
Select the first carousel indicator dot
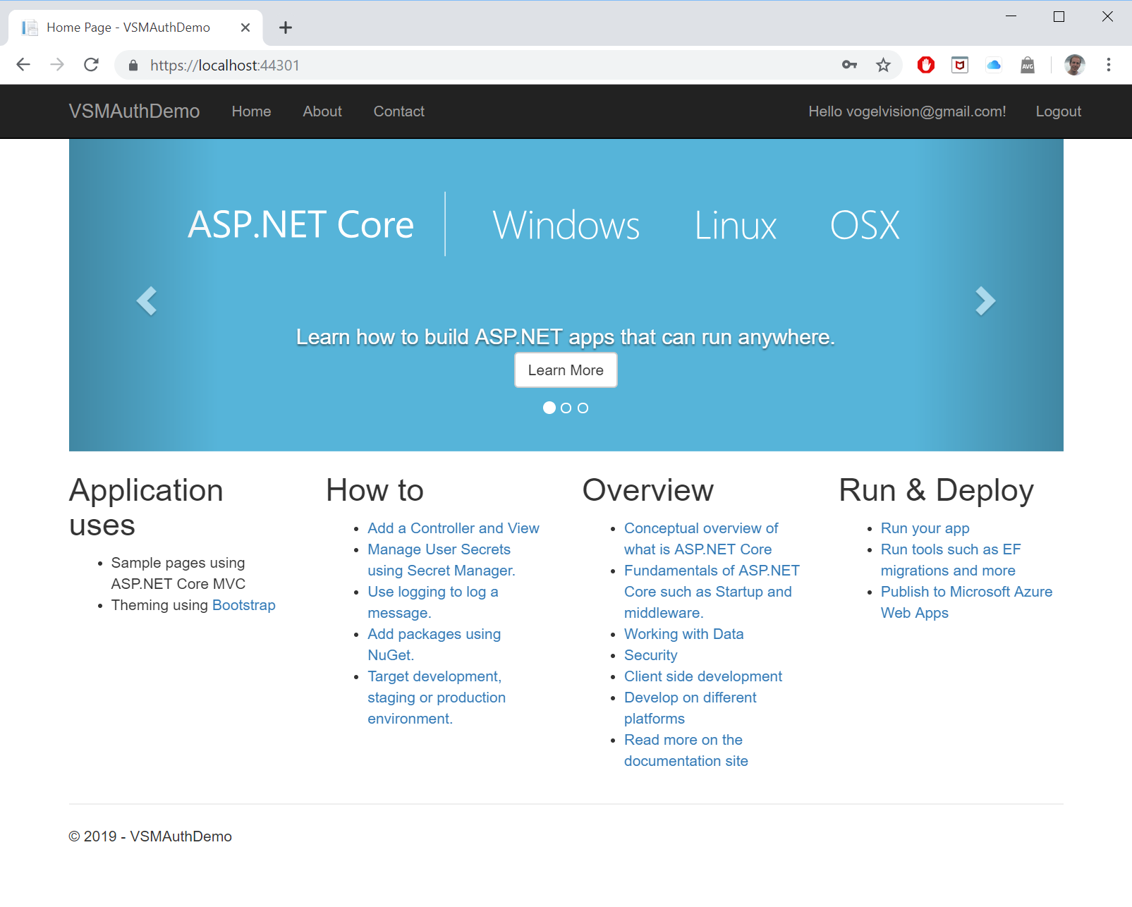pyautogui.click(x=549, y=408)
